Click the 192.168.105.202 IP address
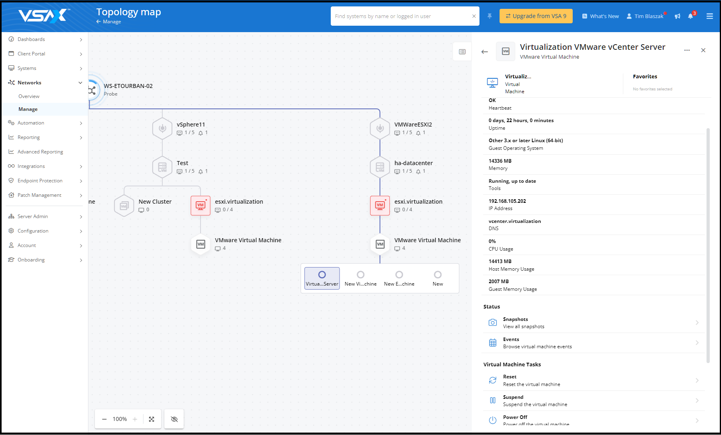Image resolution: width=721 pixels, height=435 pixels. pos(507,201)
